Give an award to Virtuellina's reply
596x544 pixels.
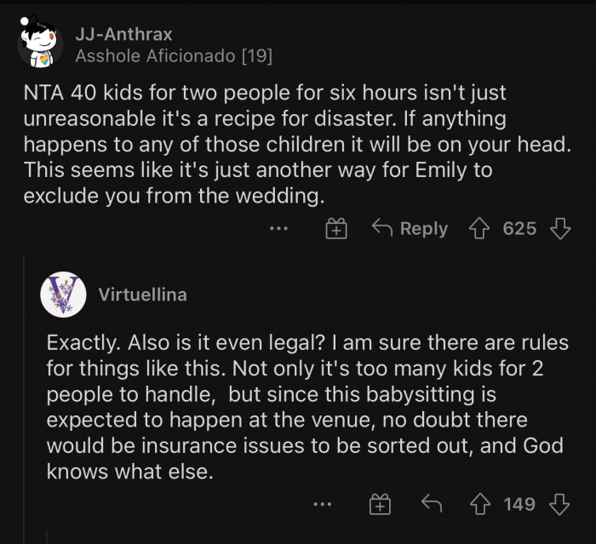click(379, 504)
